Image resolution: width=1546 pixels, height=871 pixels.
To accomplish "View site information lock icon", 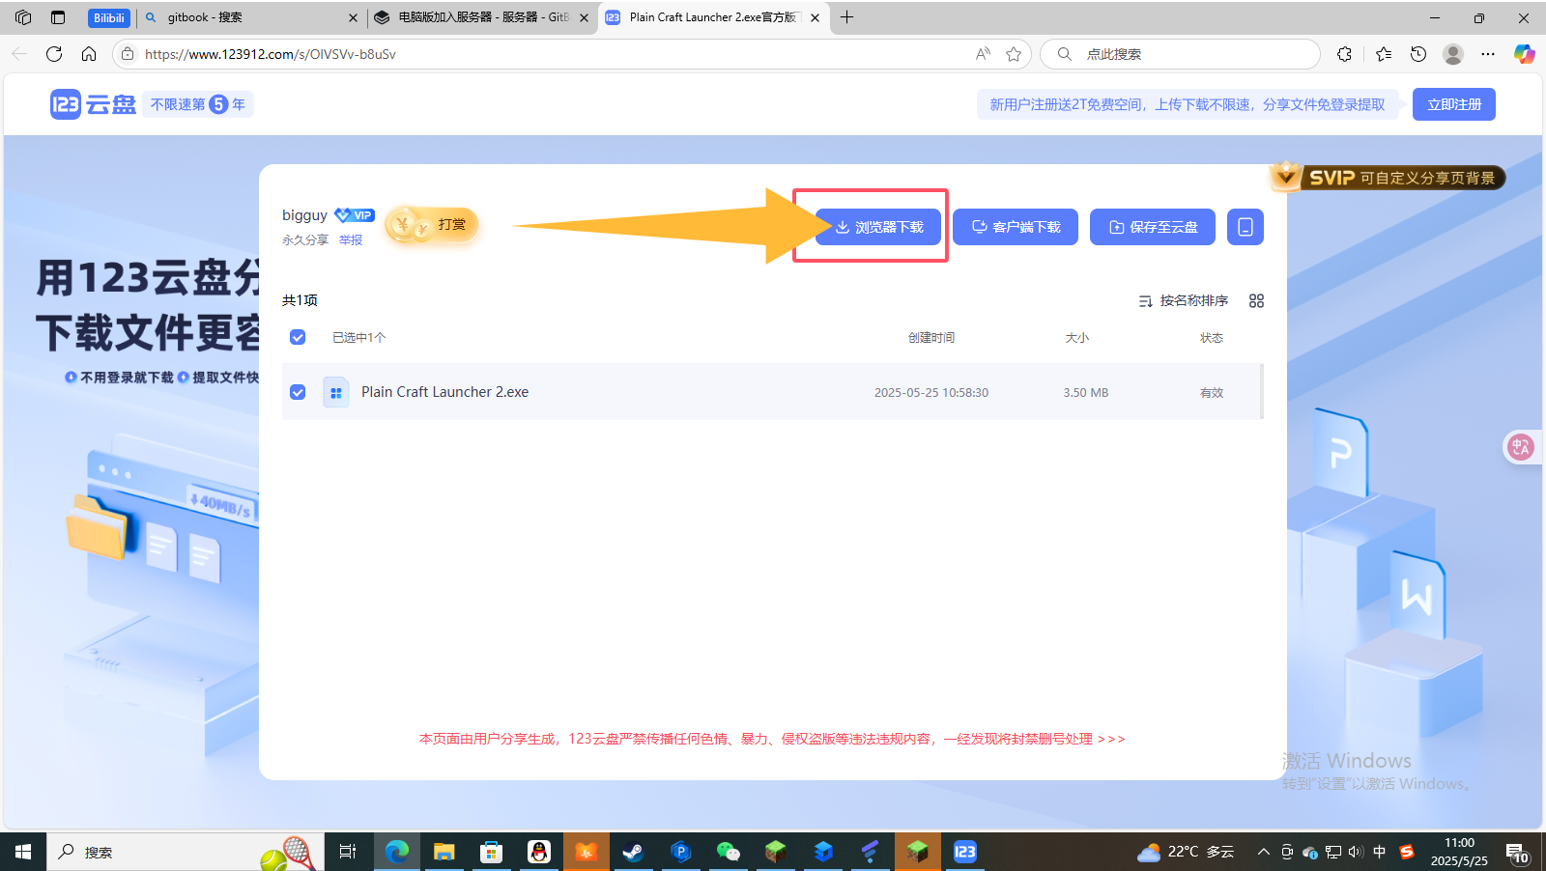I will [x=128, y=54].
